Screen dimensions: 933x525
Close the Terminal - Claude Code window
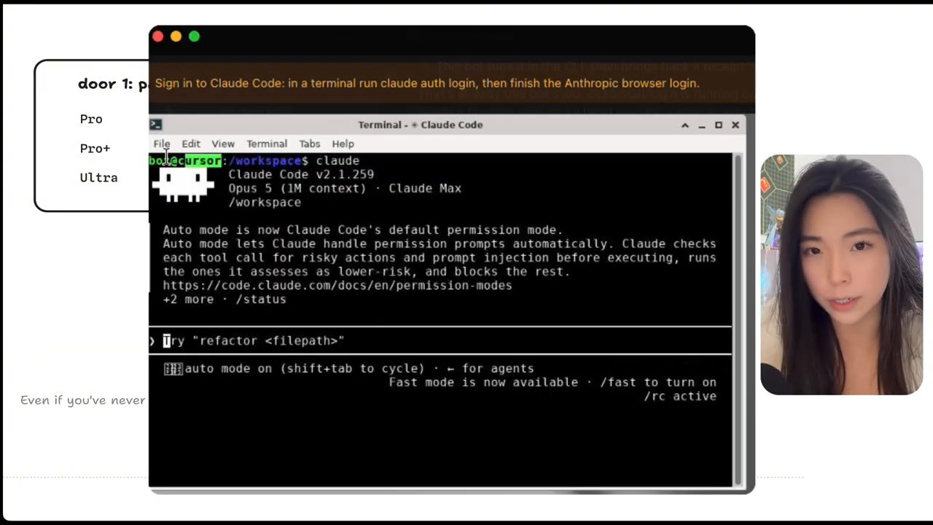click(x=735, y=125)
